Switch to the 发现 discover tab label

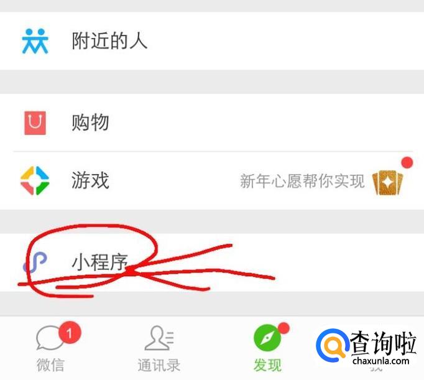click(267, 365)
